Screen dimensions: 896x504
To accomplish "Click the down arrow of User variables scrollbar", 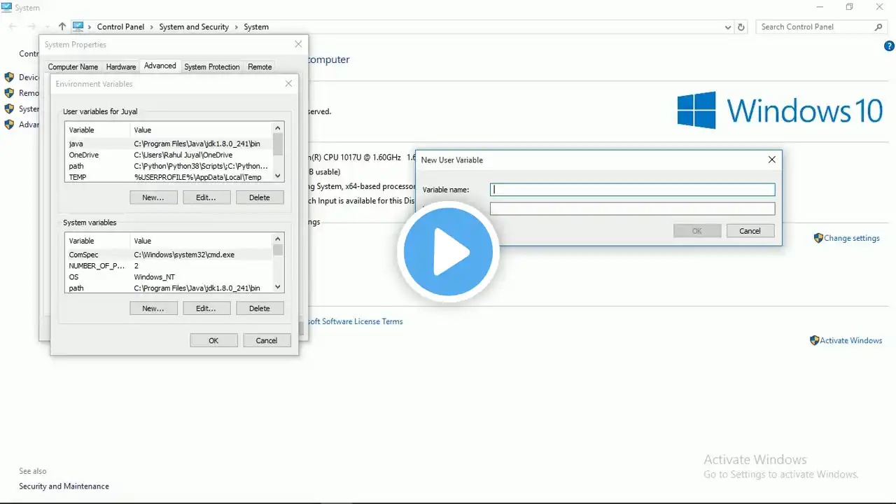I will click(x=278, y=176).
